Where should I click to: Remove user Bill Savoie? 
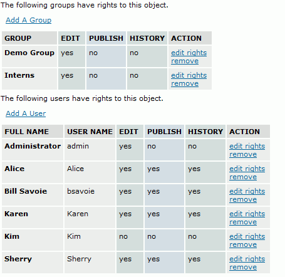pyautogui.click(x=243, y=199)
